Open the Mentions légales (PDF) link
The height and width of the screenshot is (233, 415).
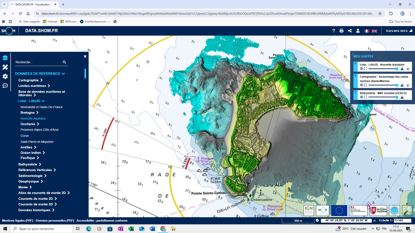click(x=17, y=220)
